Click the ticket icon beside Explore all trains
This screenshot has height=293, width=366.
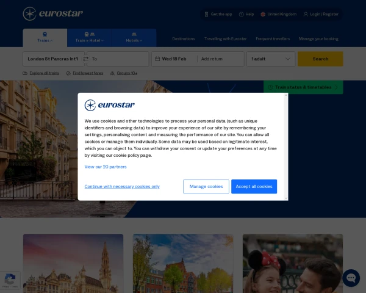tap(25, 73)
